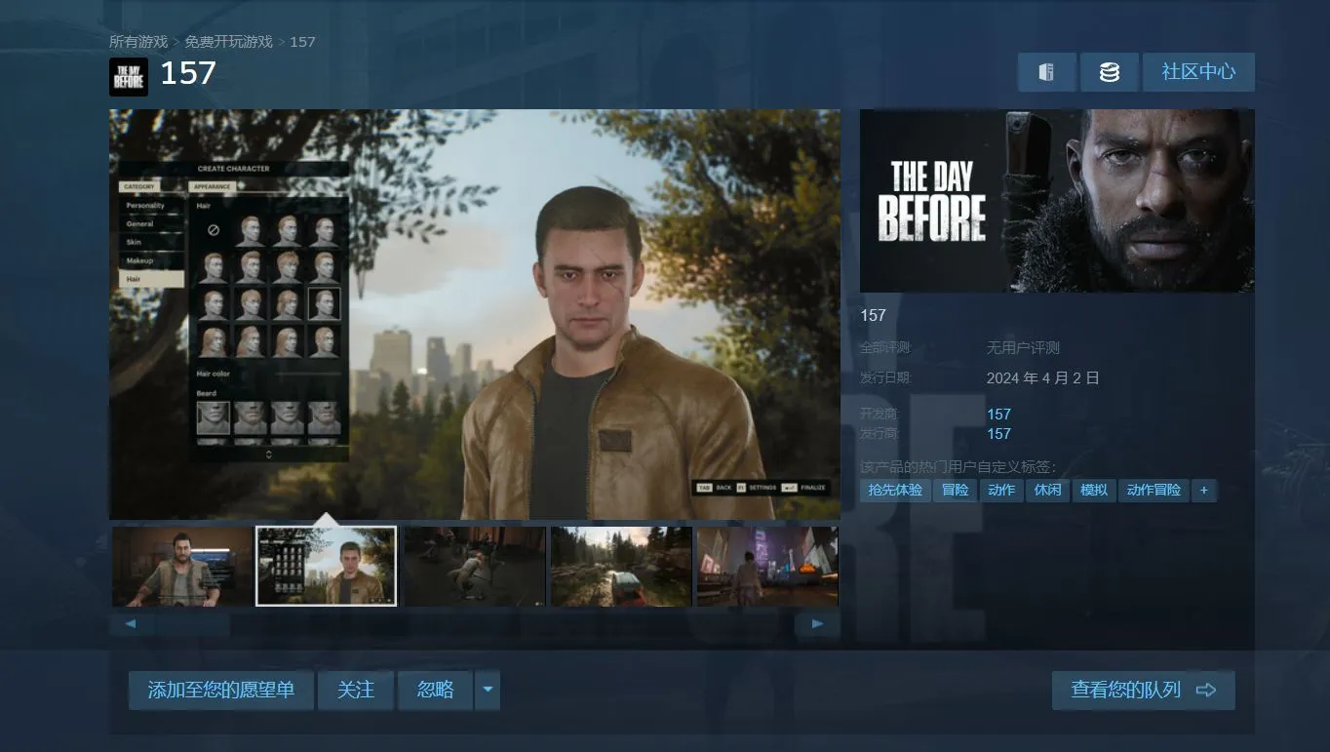Click the 157 description text under the banner

pos(873,315)
